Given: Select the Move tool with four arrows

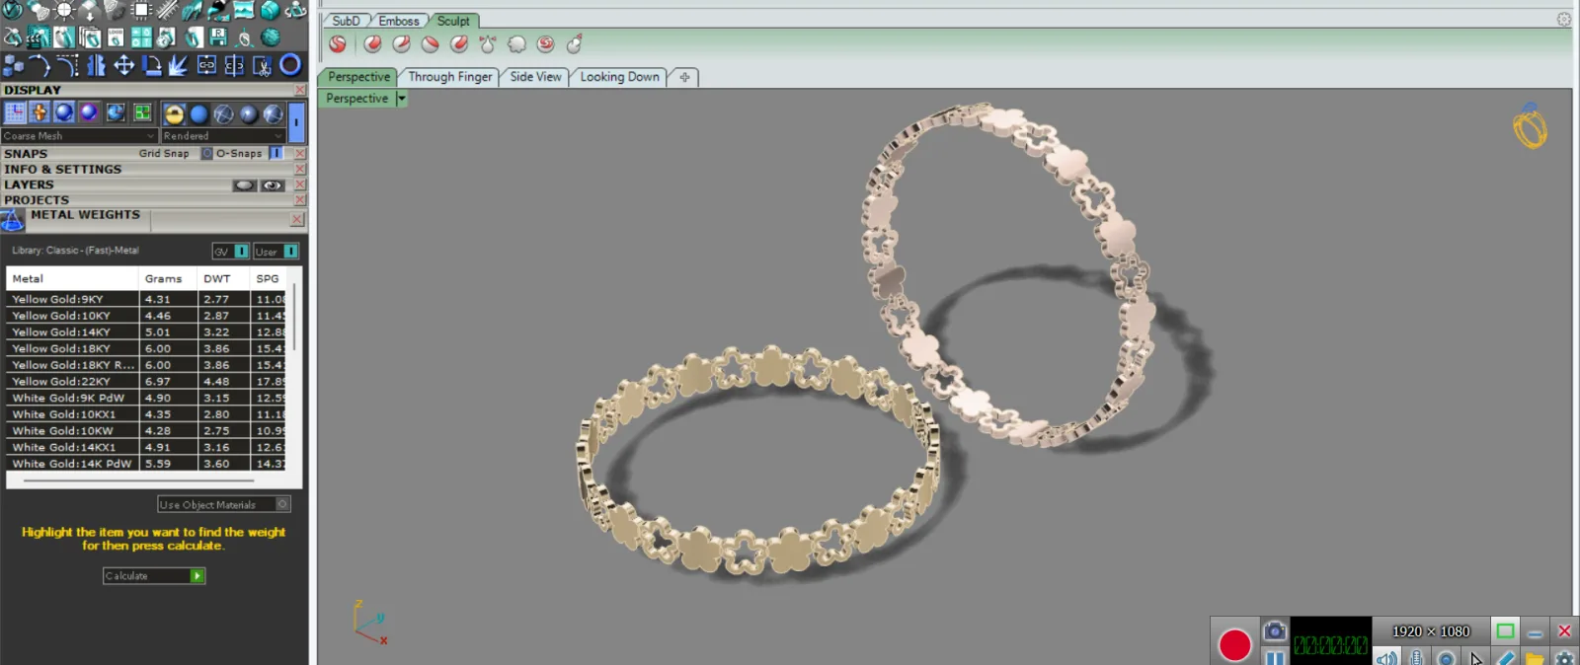Looking at the screenshot, I should click(124, 65).
